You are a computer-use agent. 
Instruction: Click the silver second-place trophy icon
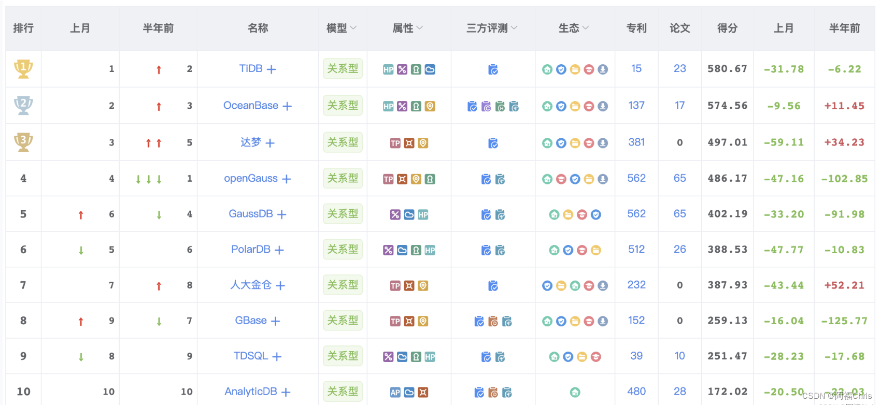pyautogui.click(x=23, y=106)
